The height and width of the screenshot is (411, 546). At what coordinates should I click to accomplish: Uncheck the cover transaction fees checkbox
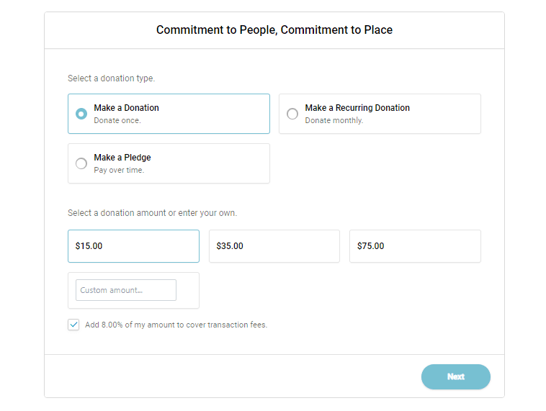(x=73, y=325)
